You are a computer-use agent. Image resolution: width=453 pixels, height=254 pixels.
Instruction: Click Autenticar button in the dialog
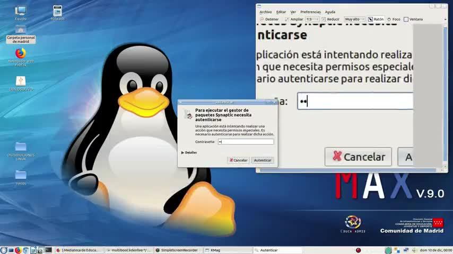pyautogui.click(x=263, y=160)
